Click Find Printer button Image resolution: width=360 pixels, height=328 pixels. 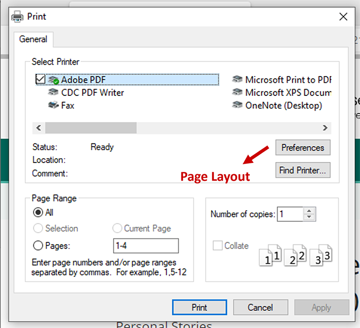(302, 170)
